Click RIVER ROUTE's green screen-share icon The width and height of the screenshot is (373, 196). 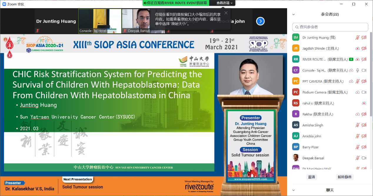(x=351, y=59)
